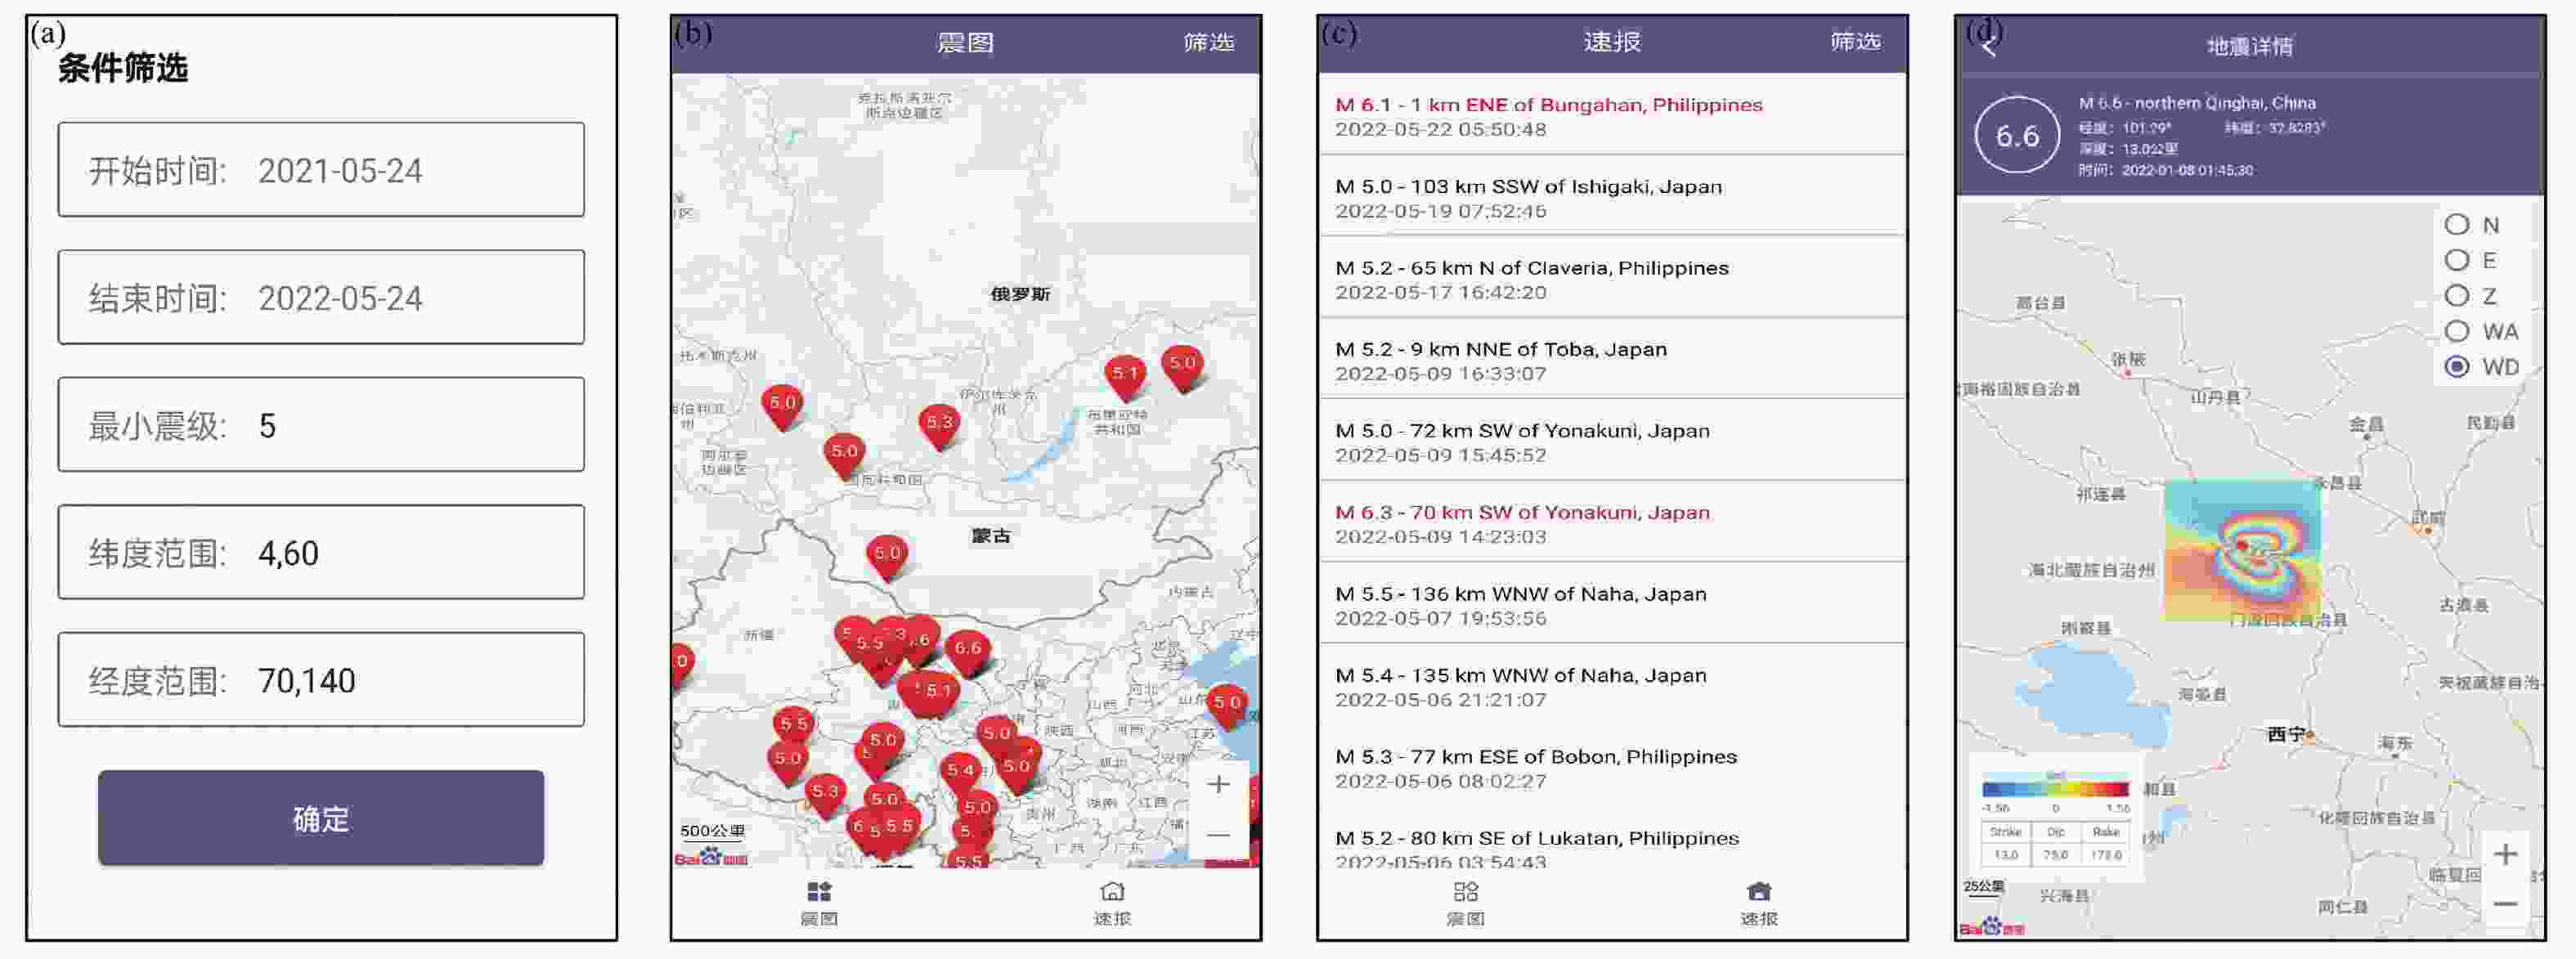Tap the 西宁 city label on map
2576x959 pixels.
pyautogui.click(x=2286, y=734)
